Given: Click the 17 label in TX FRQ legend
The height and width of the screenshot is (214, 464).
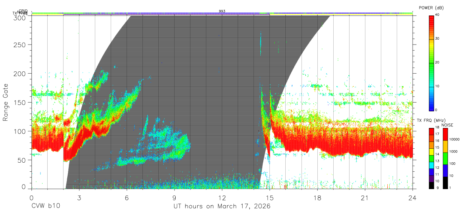Looking at the screenshot, I should [x=437, y=134].
